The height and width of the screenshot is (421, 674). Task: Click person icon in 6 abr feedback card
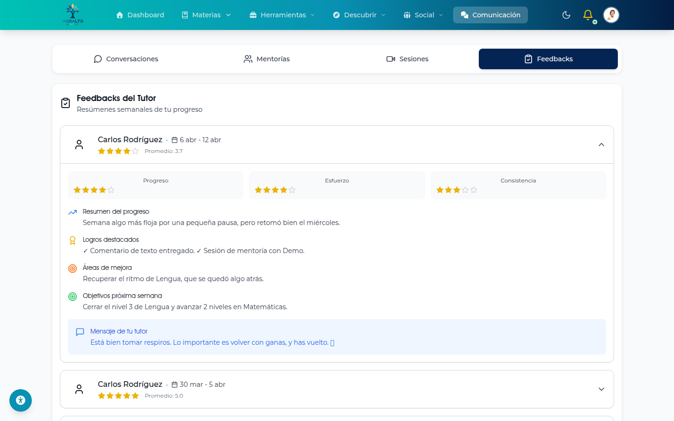click(79, 145)
